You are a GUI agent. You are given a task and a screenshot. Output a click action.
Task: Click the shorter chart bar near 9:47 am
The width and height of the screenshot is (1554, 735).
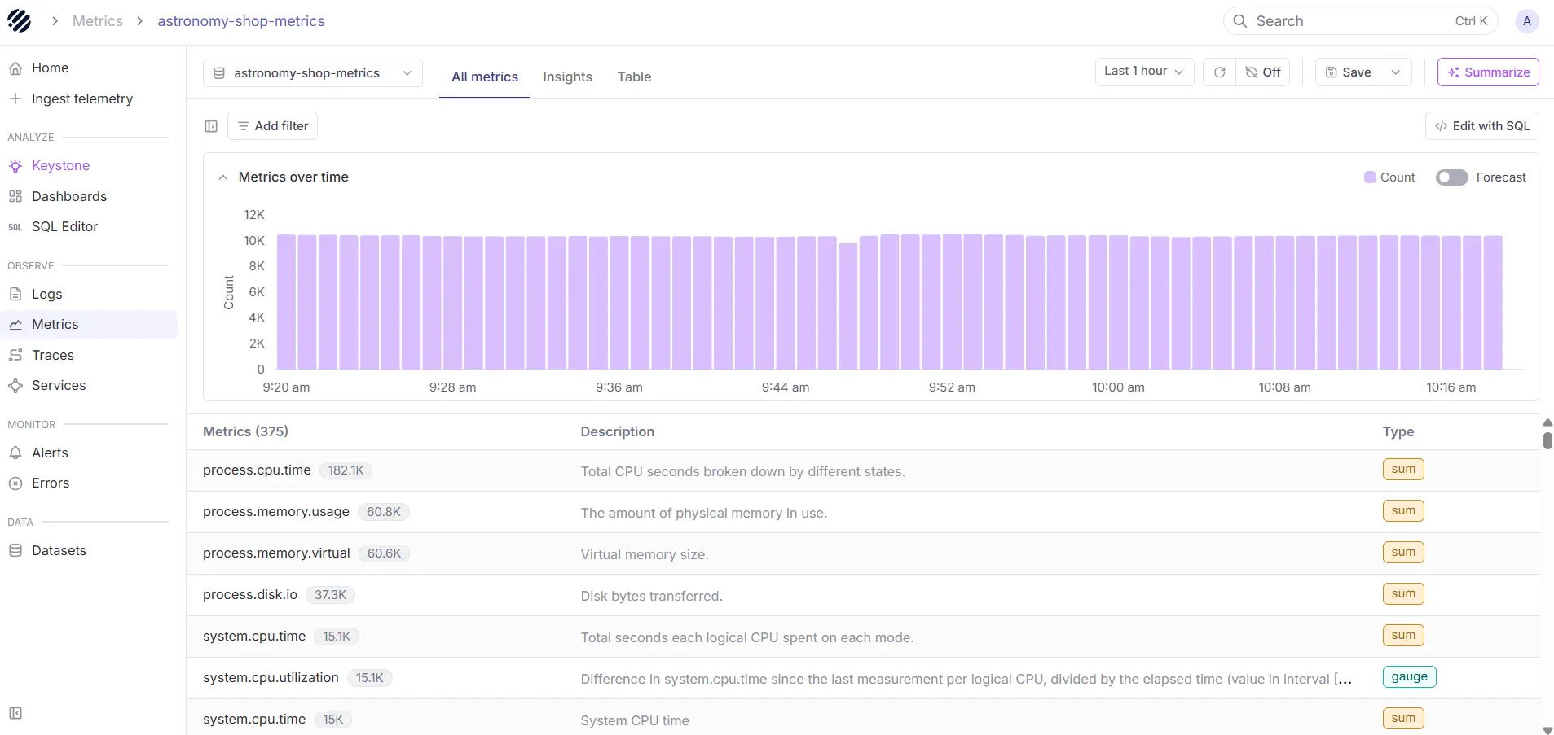848,306
